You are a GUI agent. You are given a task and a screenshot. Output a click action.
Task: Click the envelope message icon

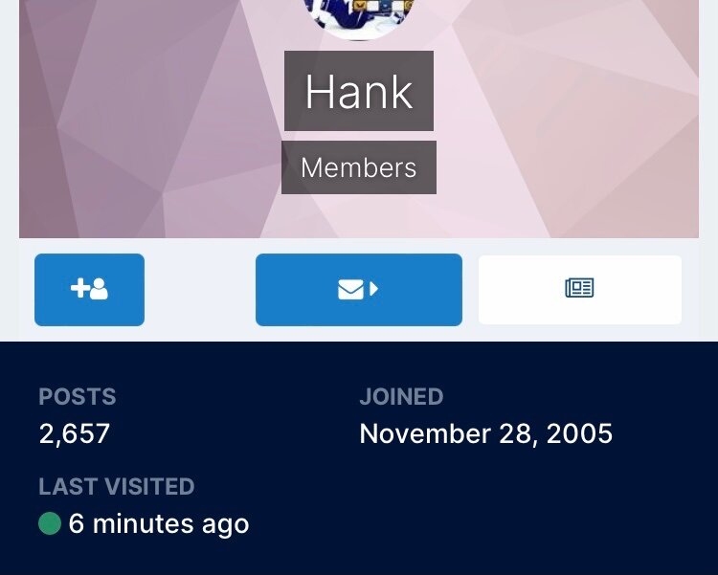tap(350, 289)
